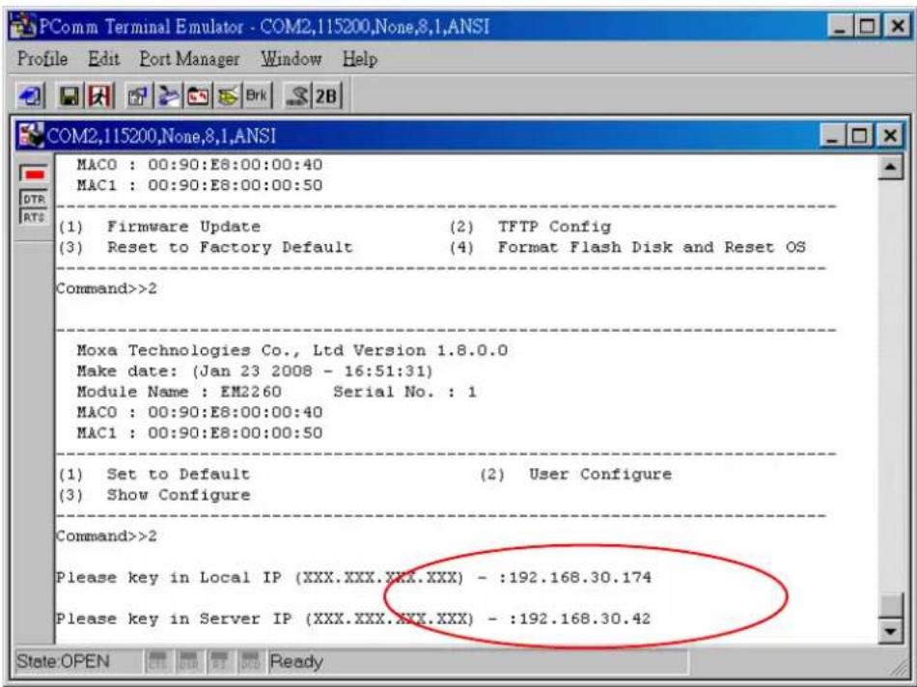Viewport: 917px width, 687px height.
Task: Click the 'Moxa Technologies Co., Ltd Version' line
Action: tap(292, 350)
